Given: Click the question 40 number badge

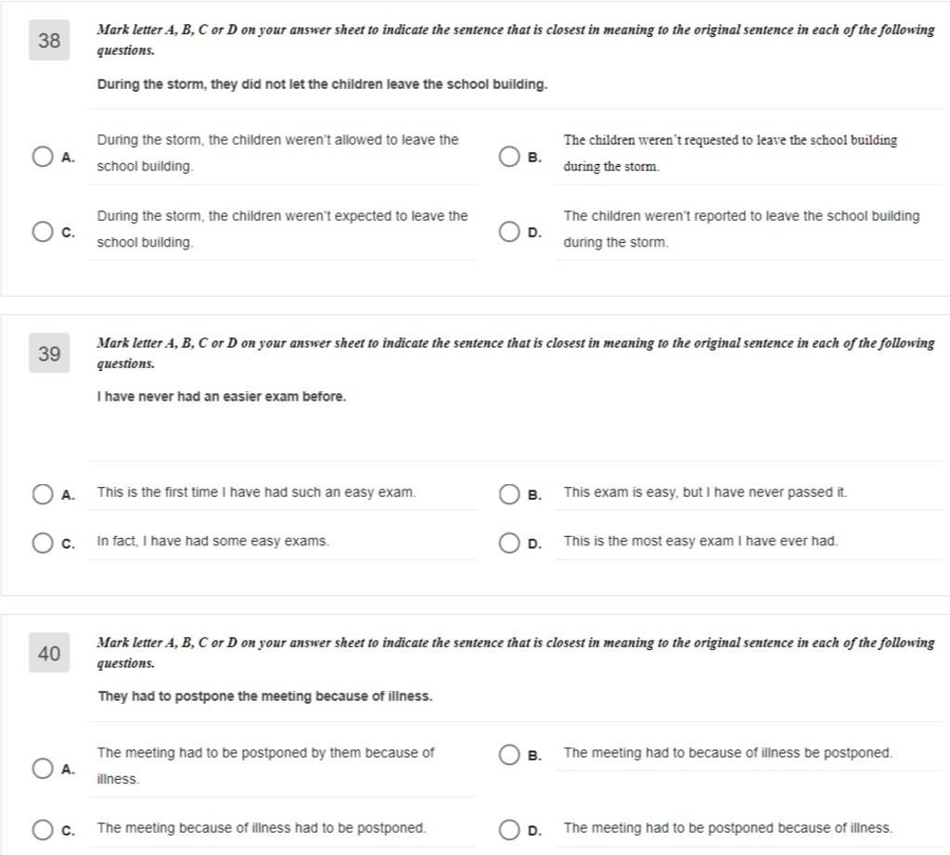Looking at the screenshot, I should (49, 653).
